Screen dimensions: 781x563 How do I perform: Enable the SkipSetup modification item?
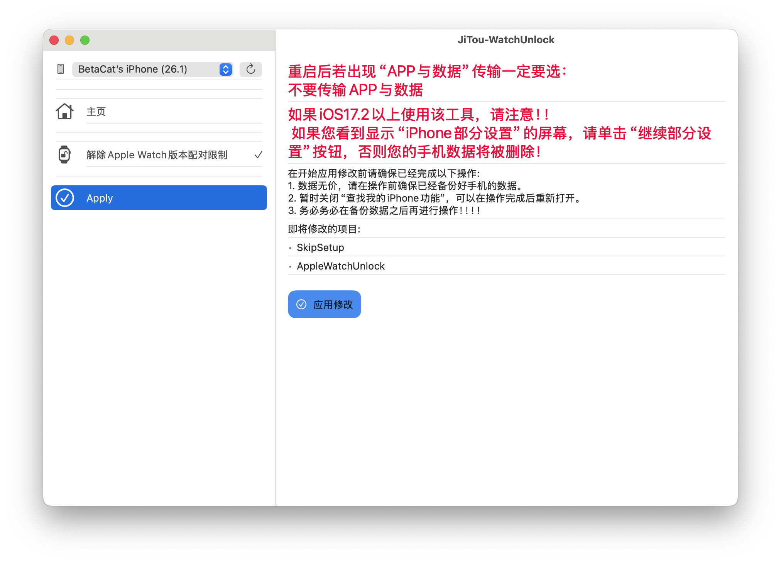click(320, 247)
